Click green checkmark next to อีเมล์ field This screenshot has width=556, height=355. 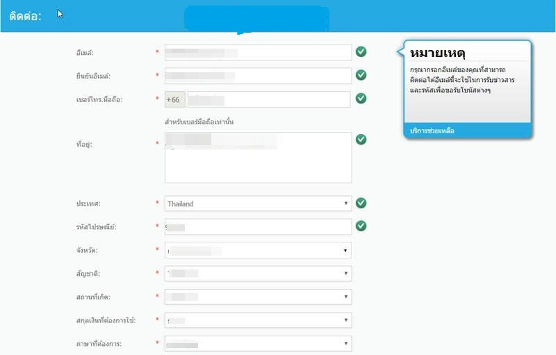pos(361,52)
